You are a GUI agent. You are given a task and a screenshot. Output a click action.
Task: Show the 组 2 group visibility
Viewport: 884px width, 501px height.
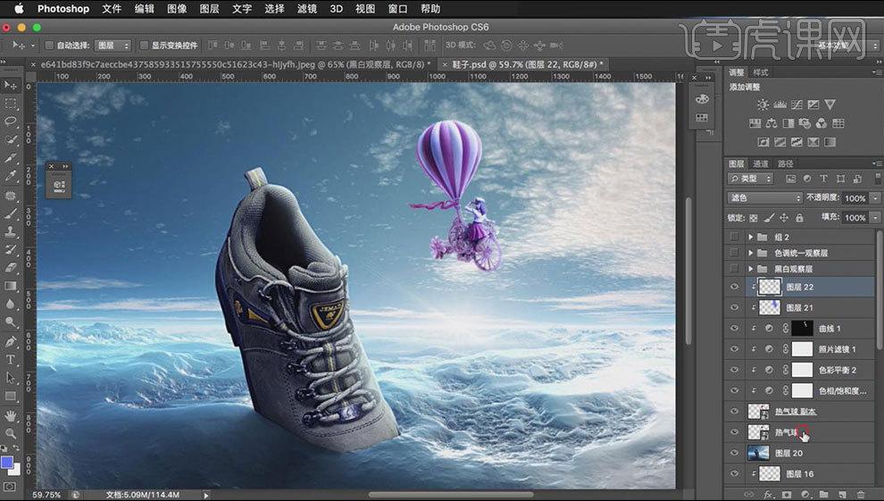tap(734, 237)
